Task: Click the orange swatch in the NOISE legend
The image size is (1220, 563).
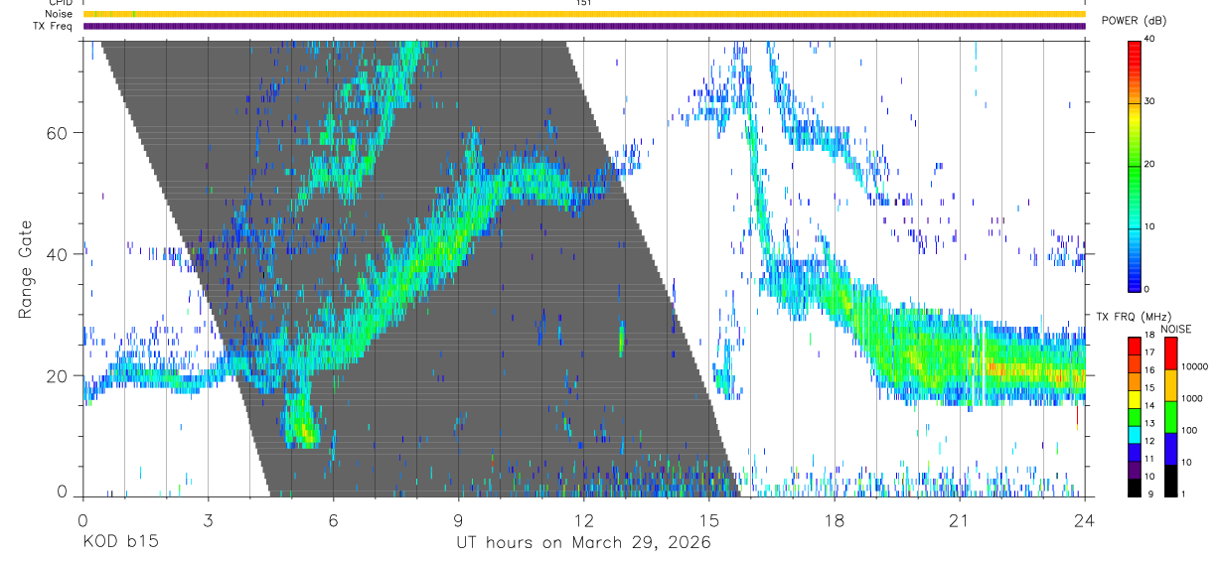Action: [x=1170, y=385]
